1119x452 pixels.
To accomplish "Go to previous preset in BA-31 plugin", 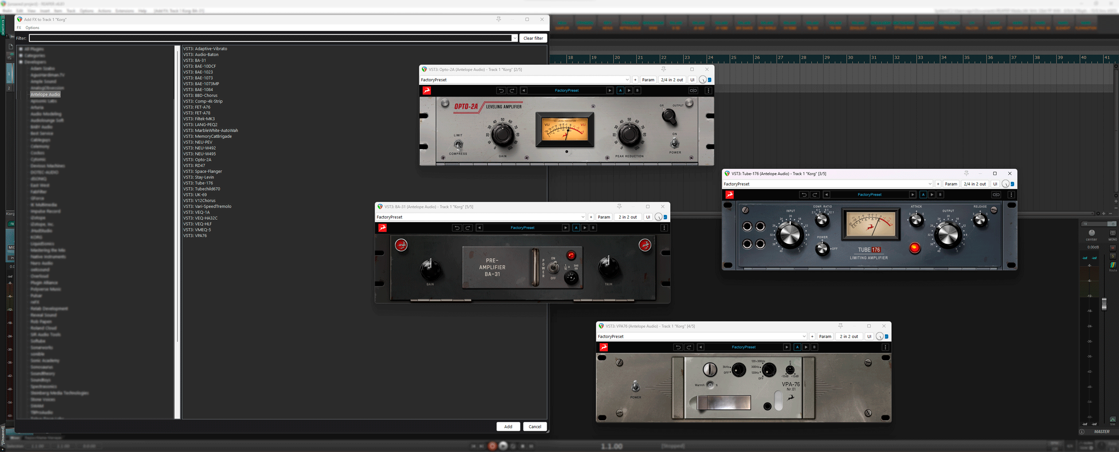I will [479, 228].
